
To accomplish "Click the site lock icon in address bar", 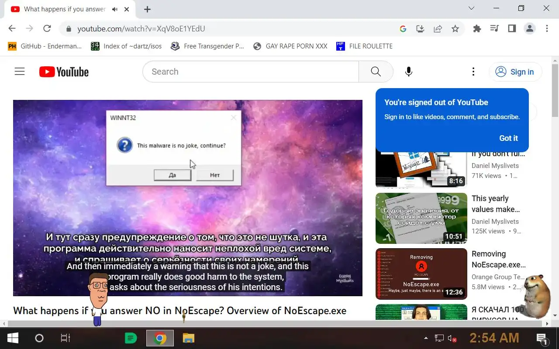I will click(x=68, y=29).
